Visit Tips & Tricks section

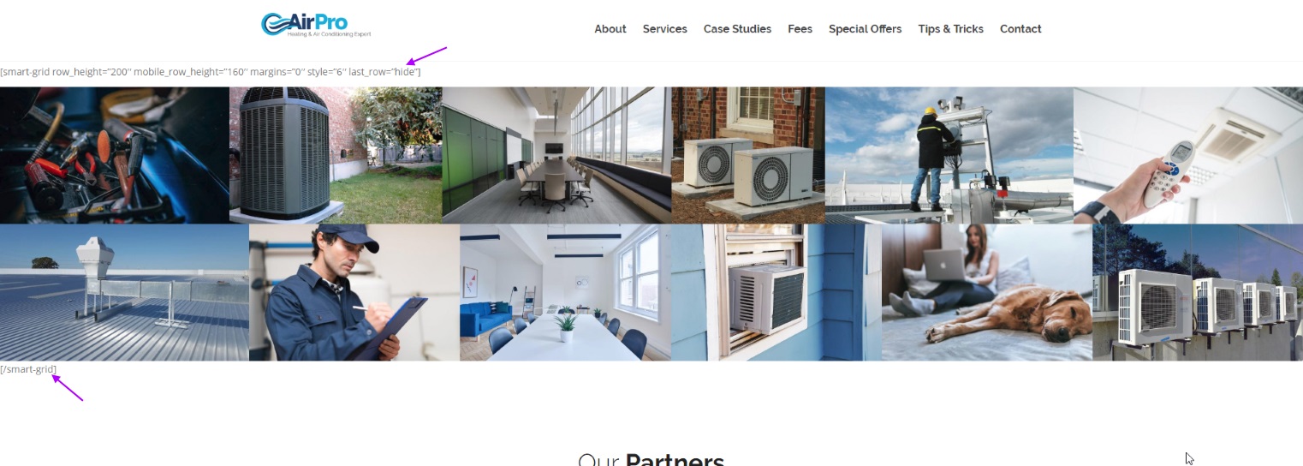(x=950, y=29)
